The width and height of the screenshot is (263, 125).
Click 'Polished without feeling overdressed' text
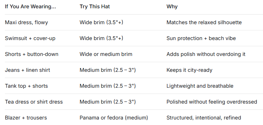(212, 102)
